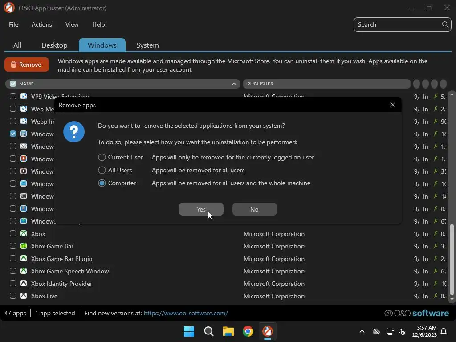This screenshot has height=342, width=456.
Task: Click the OneDrive cloud tray icon
Action: point(376,331)
